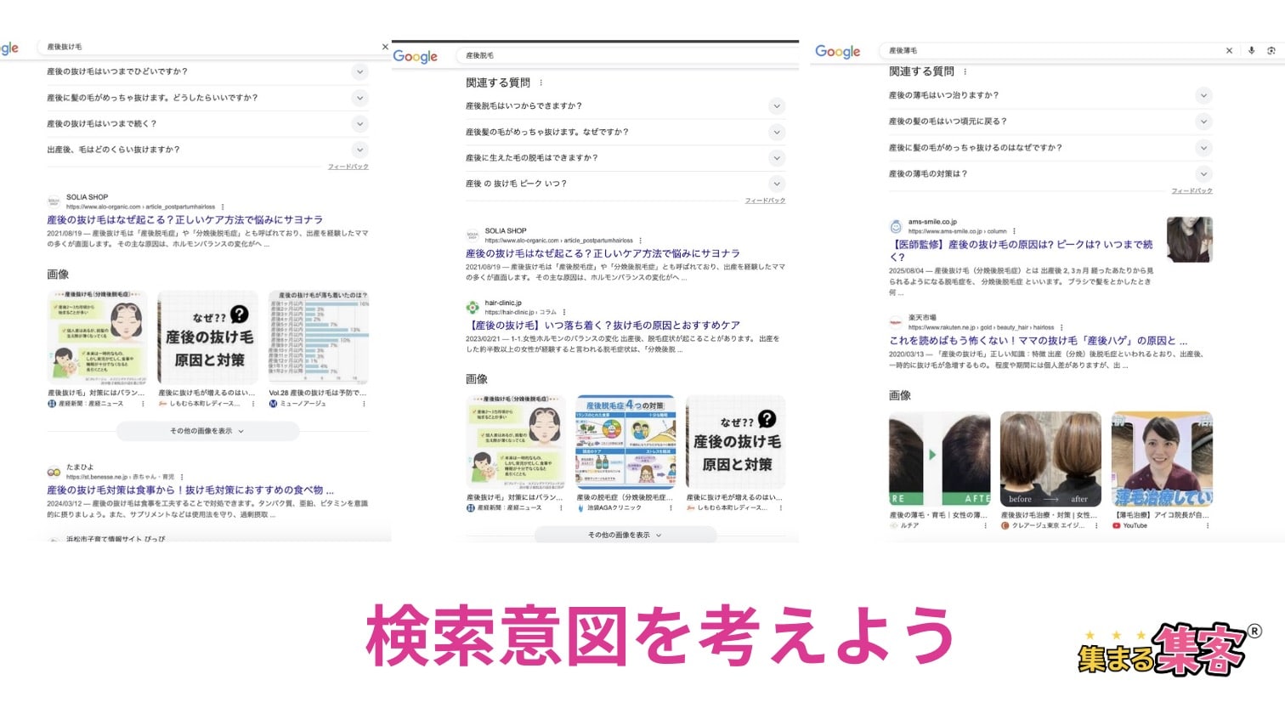The height and width of the screenshot is (714, 1285).
Task: Open three-dot menu of hair-clinic.jp result
Action: [x=564, y=312]
